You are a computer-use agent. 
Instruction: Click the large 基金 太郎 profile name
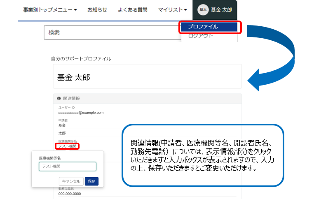(x=74, y=77)
